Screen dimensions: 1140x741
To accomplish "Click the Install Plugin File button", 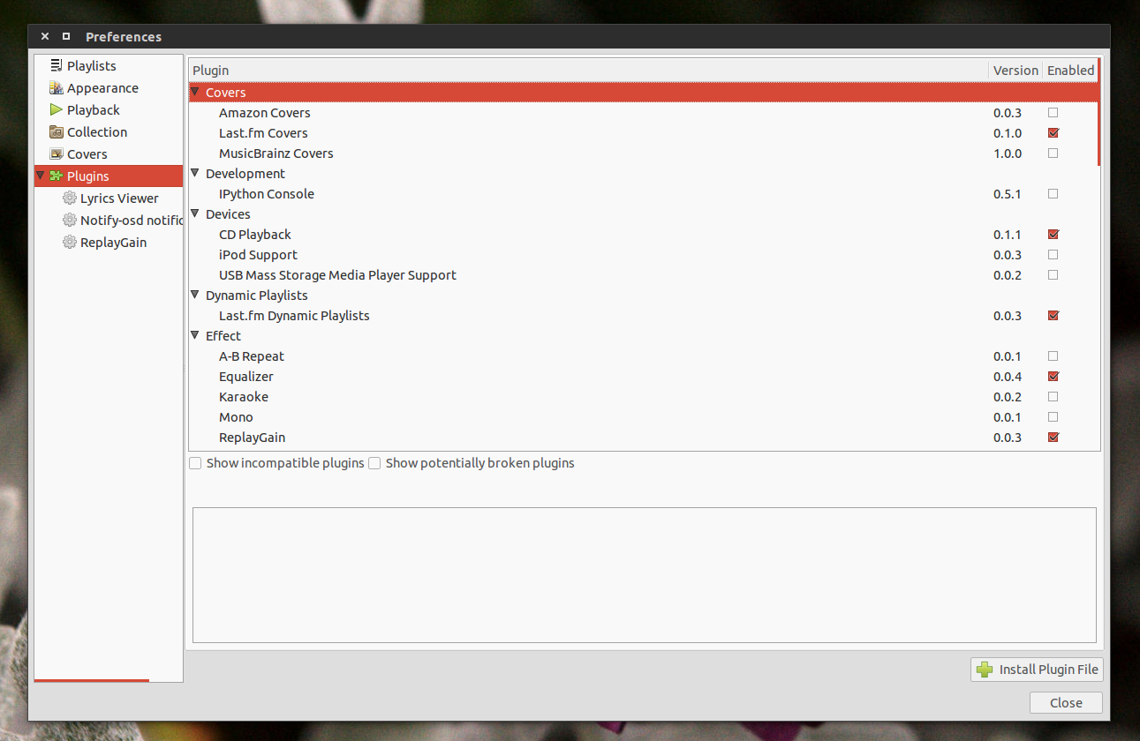I will coord(1037,670).
